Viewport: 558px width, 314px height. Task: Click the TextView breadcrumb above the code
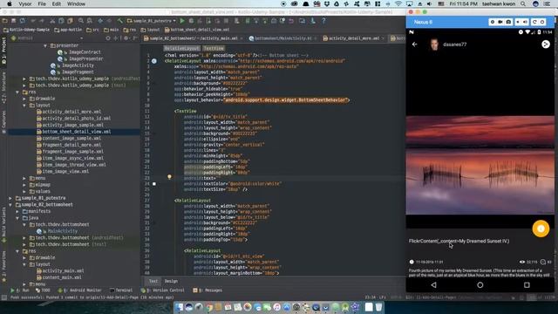click(214, 49)
